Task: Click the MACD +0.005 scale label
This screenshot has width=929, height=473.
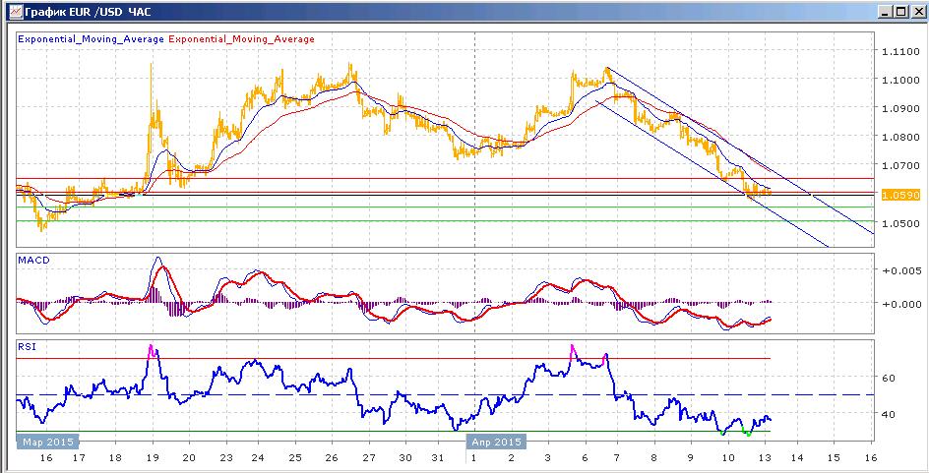Action: [898, 271]
